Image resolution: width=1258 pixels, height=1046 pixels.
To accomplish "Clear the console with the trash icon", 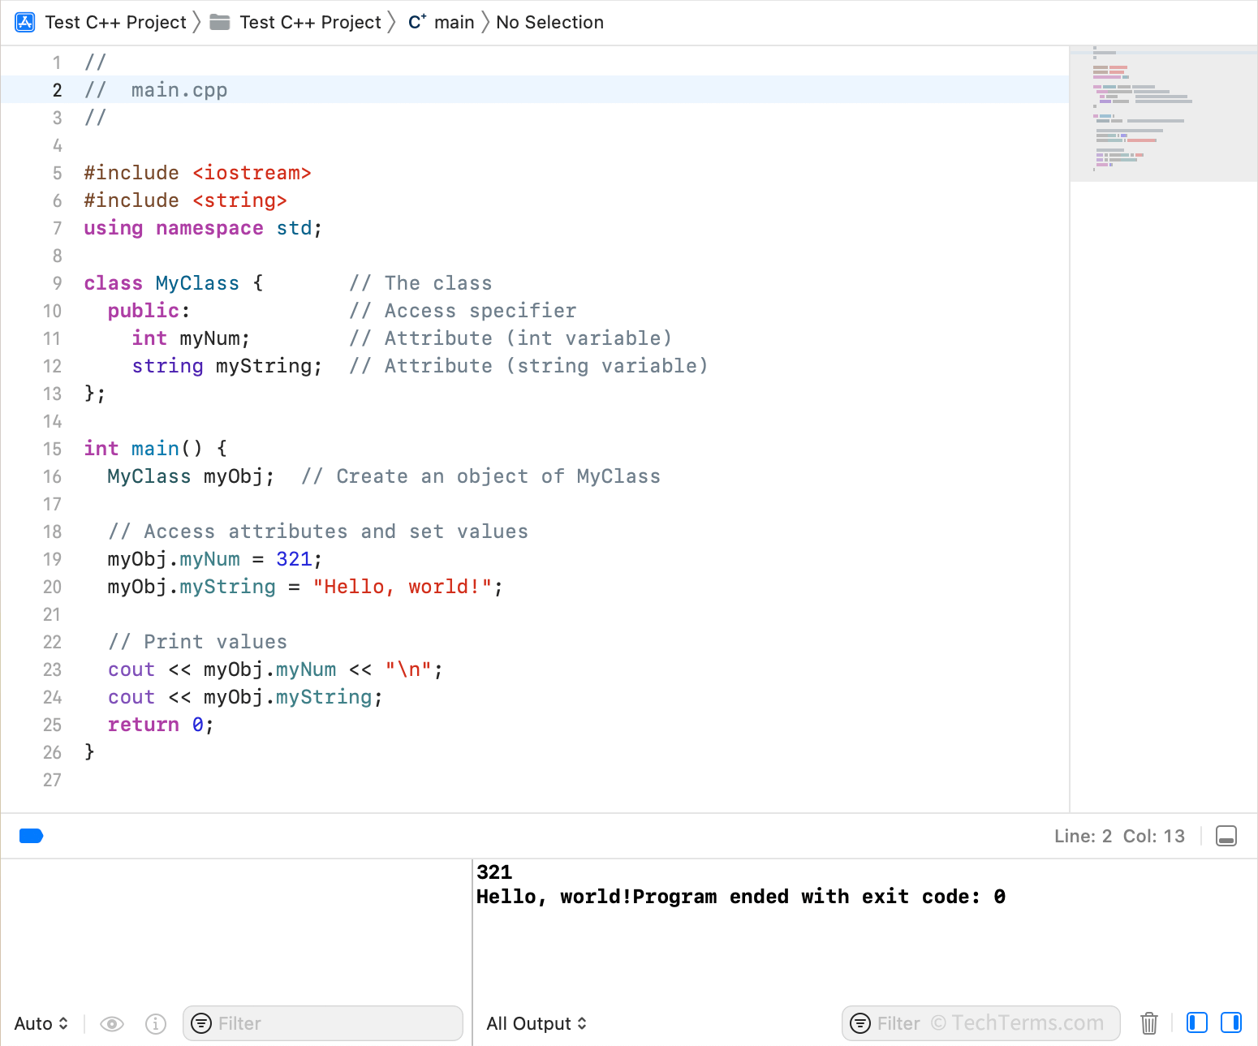I will [x=1148, y=1023].
